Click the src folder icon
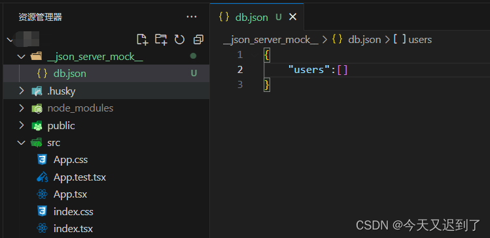490x238 pixels. click(x=36, y=143)
